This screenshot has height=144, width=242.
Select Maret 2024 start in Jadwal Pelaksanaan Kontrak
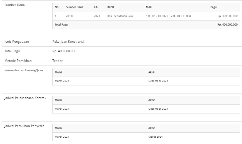pyautogui.click(x=62, y=109)
